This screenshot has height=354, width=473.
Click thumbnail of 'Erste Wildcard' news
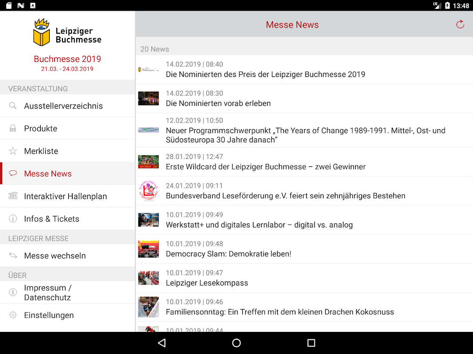click(x=148, y=162)
